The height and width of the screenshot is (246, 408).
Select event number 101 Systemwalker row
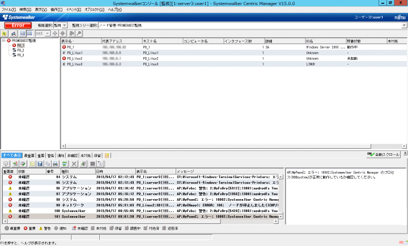coord(141,217)
